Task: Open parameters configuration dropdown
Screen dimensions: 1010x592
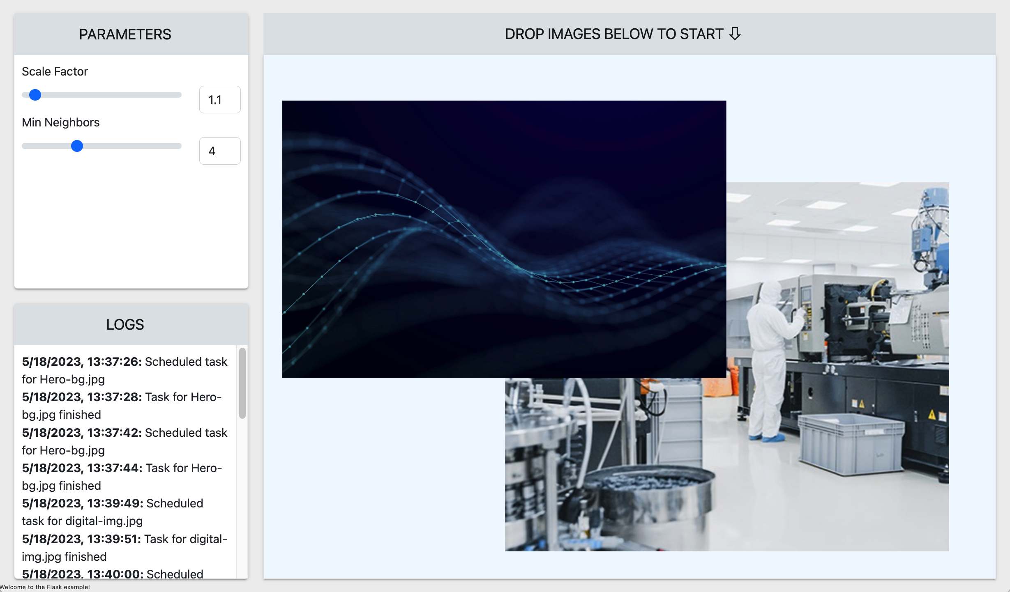Action: coord(126,33)
